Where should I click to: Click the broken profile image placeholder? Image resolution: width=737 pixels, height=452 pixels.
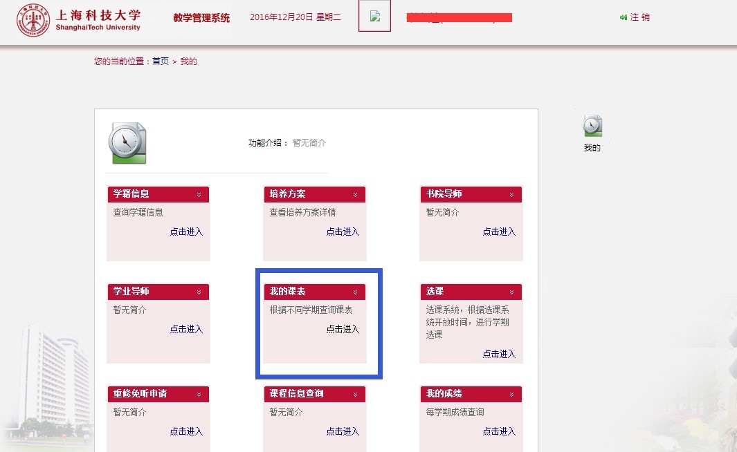(374, 17)
